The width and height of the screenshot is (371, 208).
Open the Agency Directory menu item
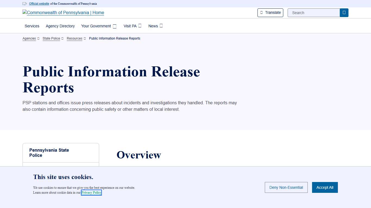click(60, 26)
